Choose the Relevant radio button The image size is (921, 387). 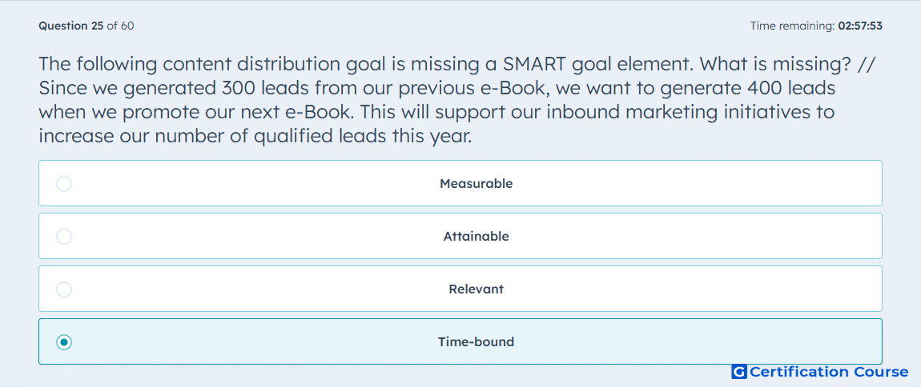pos(64,289)
